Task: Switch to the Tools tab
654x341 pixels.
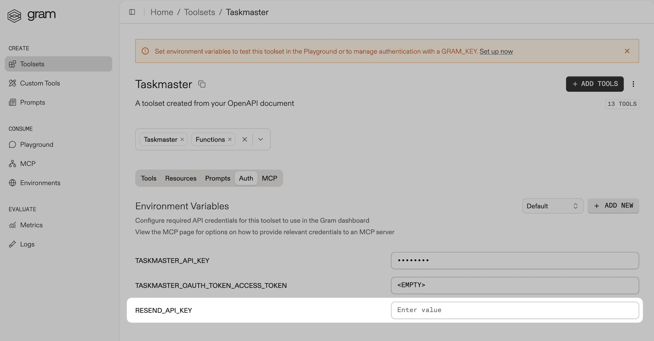Action: [149, 178]
